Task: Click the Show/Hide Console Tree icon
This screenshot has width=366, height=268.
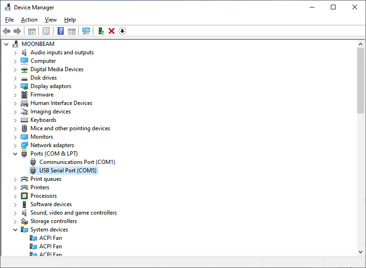Action: [32, 31]
